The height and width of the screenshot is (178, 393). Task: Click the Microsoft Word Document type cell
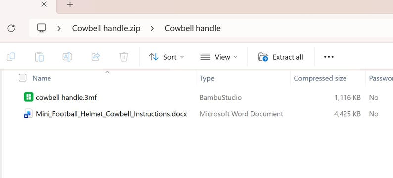(x=242, y=114)
